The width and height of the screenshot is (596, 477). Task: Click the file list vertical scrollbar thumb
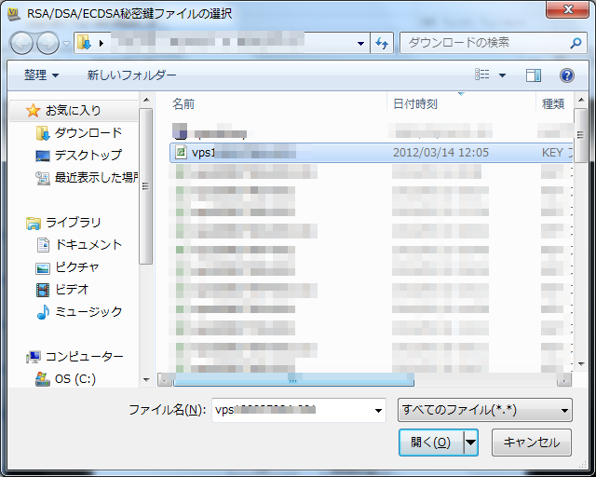[580, 135]
